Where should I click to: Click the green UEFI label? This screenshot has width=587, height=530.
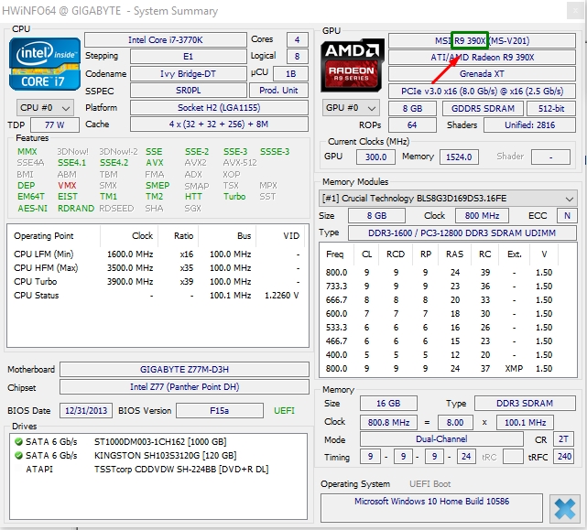(284, 411)
